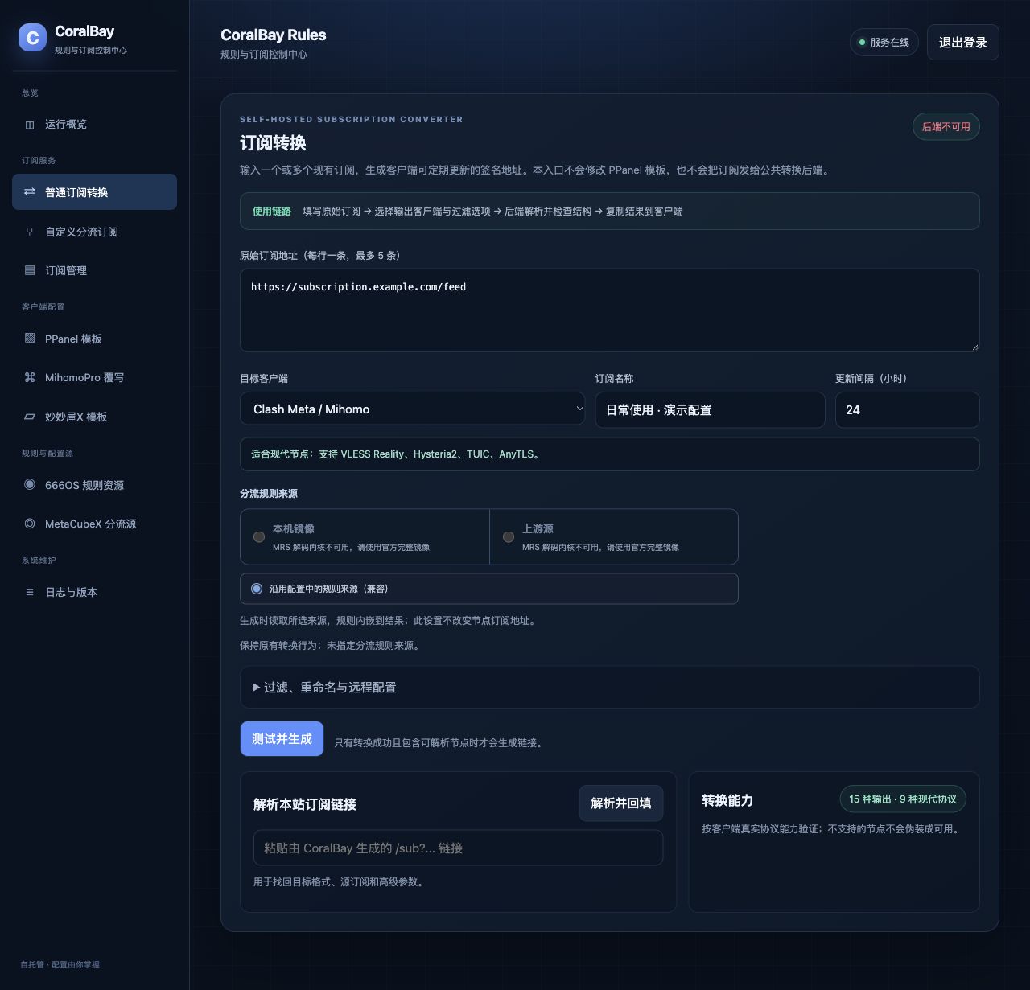Select the 上游源 radio option
The height and width of the screenshot is (990, 1030).
pos(509,536)
